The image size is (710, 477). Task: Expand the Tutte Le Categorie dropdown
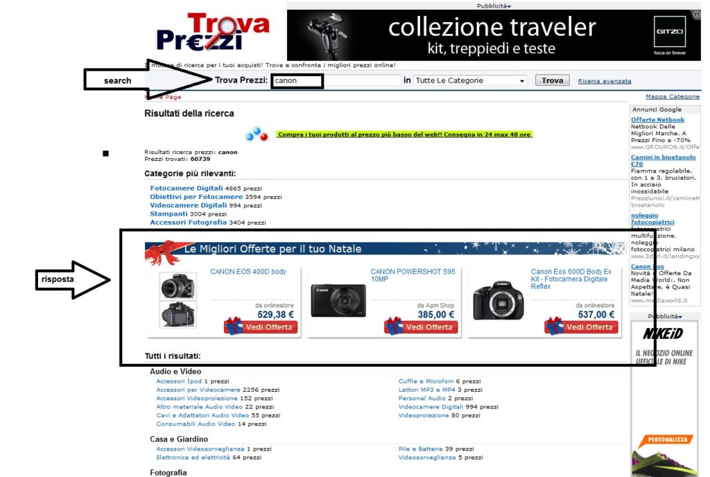(x=470, y=80)
